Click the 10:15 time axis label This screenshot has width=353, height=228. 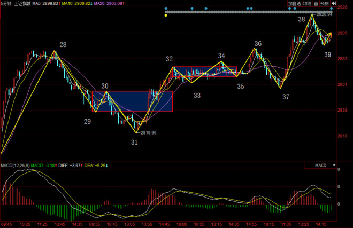(x=269, y=224)
